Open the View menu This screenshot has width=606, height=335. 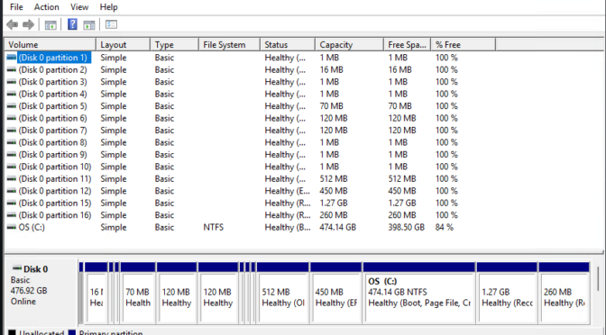point(79,7)
